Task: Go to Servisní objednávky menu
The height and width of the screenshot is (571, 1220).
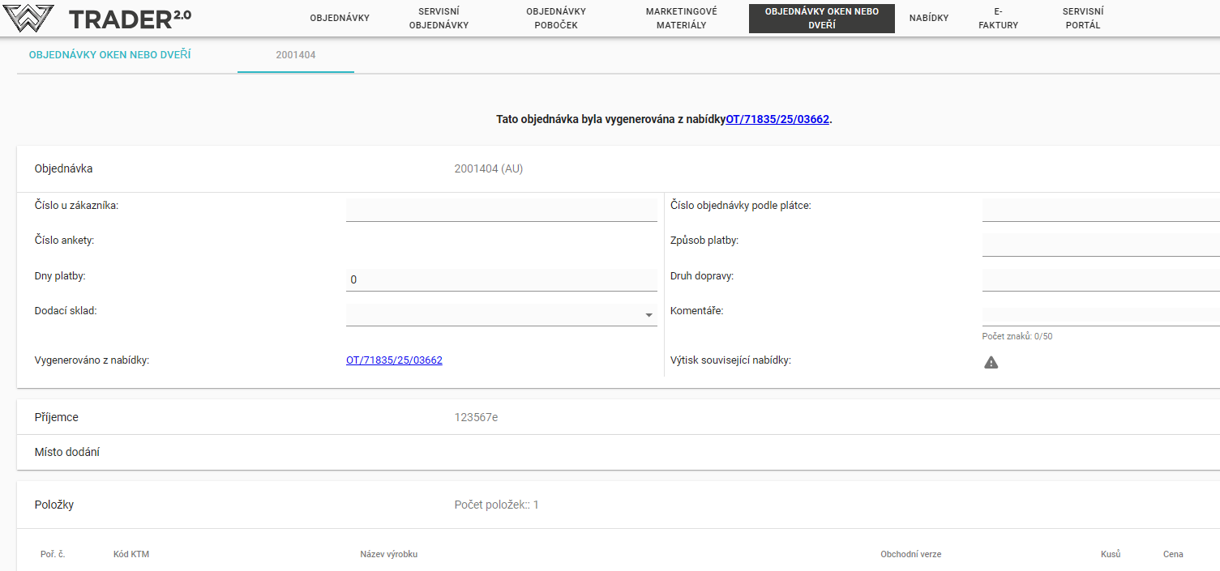Action: click(439, 18)
